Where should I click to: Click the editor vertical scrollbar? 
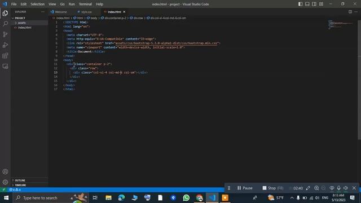pos(359,80)
